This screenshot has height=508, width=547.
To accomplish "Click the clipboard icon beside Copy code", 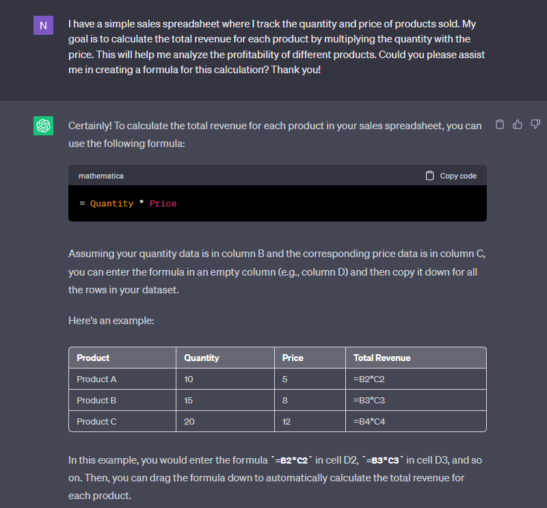I will pyautogui.click(x=429, y=176).
